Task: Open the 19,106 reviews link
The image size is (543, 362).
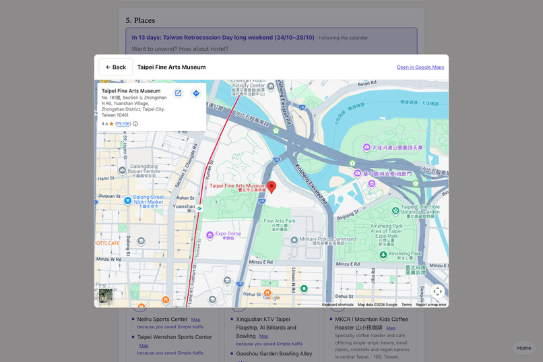Action: (123, 123)
